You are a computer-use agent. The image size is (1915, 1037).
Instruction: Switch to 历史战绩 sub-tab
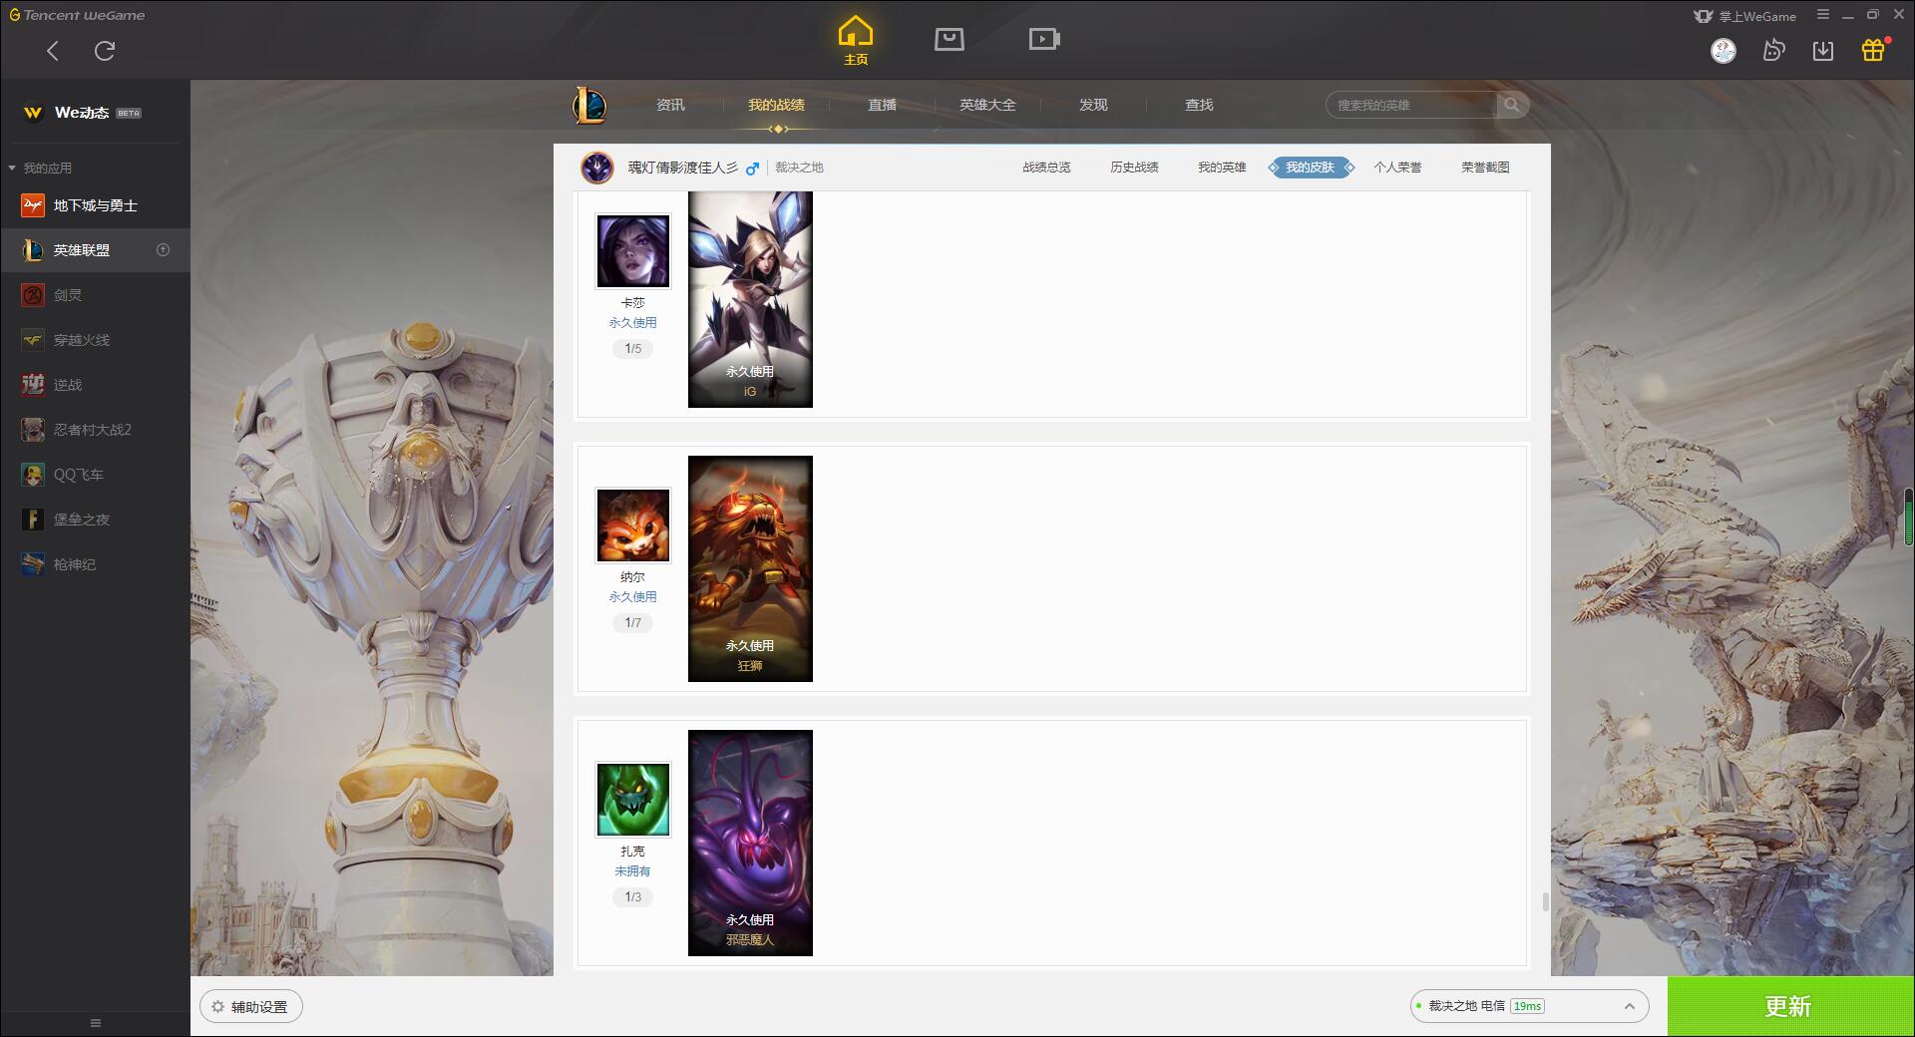coord(1134,168)
